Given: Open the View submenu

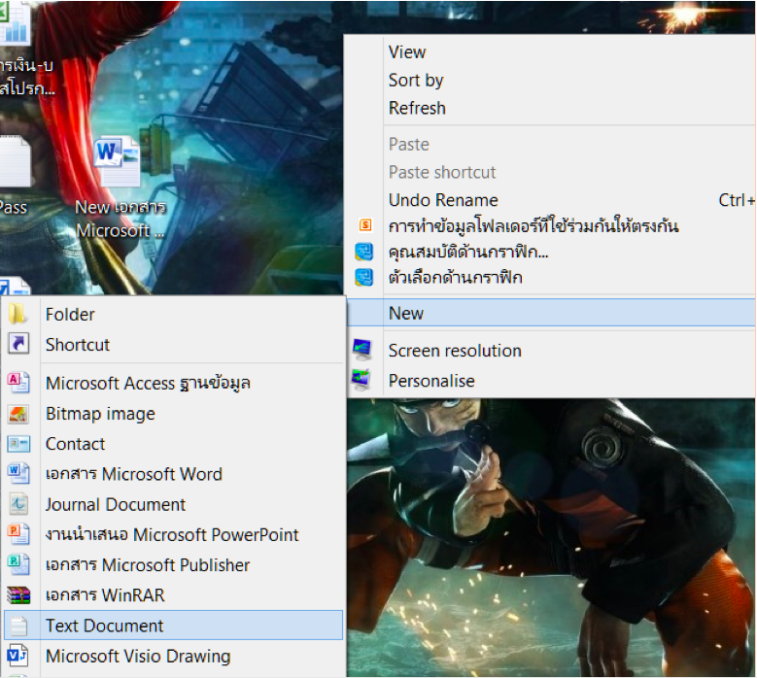Looking at the screenshot, I should click(x=550, y=52).
